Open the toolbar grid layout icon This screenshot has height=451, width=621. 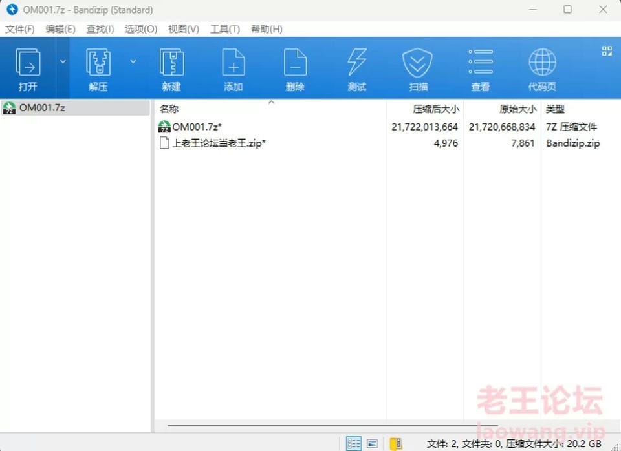tap(607, 50)
